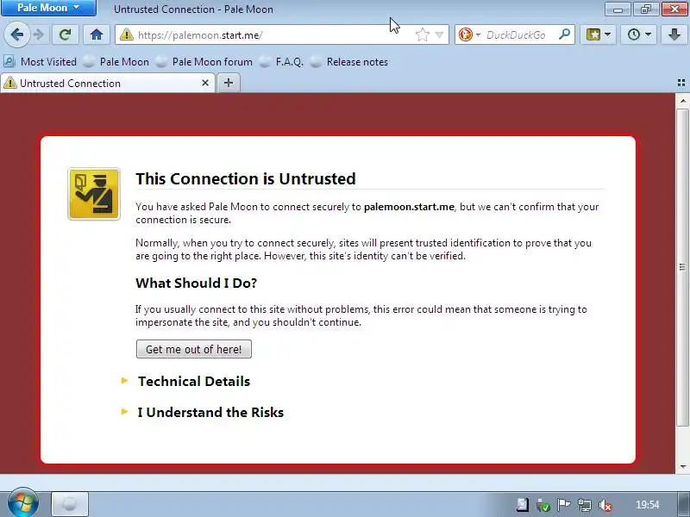The image size is (690, 517).
Task: Click the vertical scrollbar down arrow
Action: pyautogui.click(x=682, y=466)
